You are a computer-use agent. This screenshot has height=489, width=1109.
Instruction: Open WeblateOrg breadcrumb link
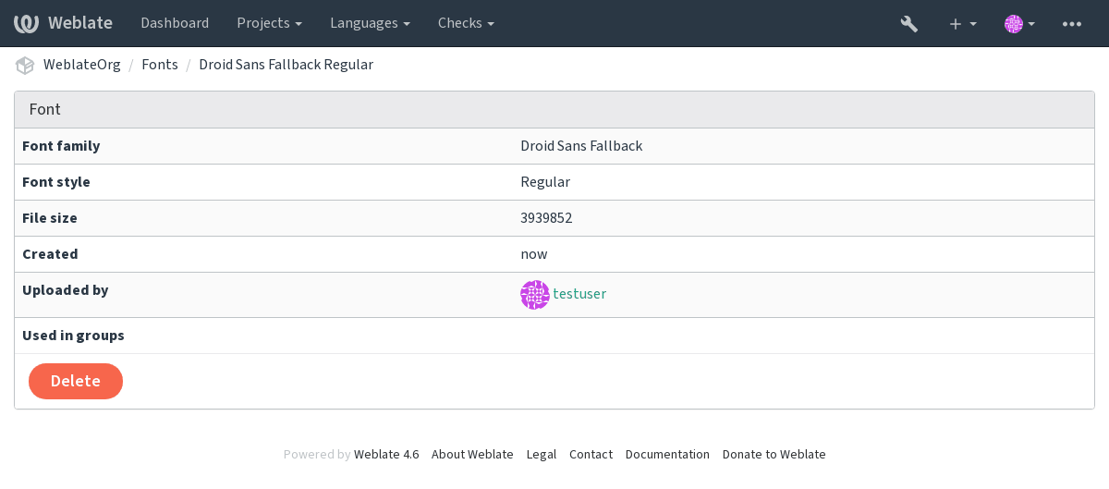pyautogui.click(x=82, y=65)
